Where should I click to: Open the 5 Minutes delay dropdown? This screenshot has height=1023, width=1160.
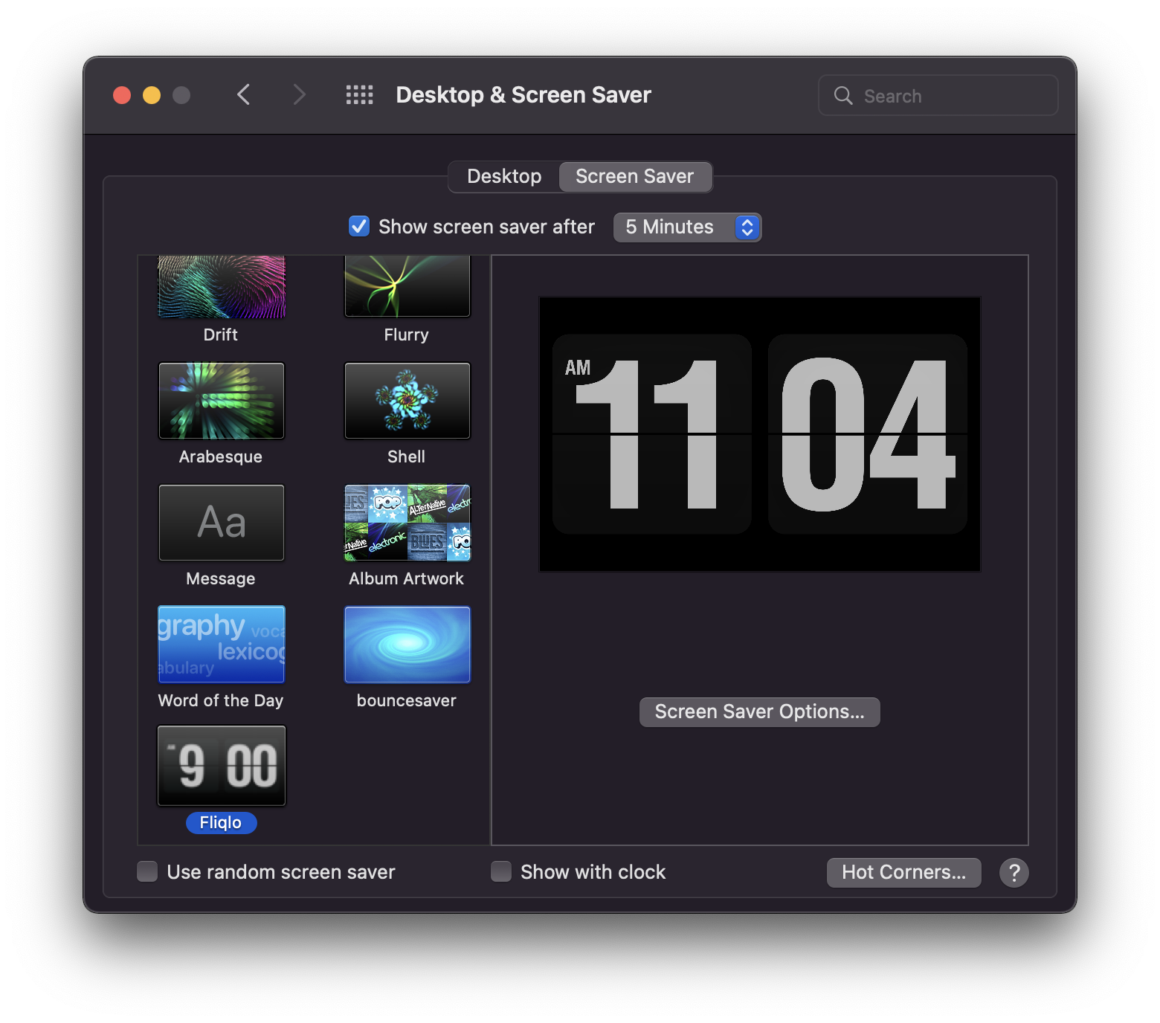point(687,227)
